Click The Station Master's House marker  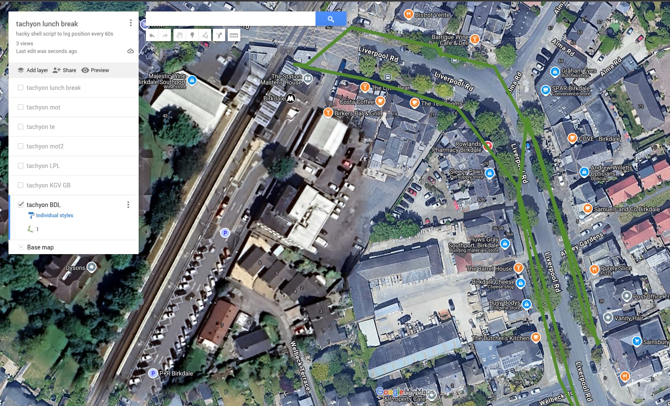[308, 78]
